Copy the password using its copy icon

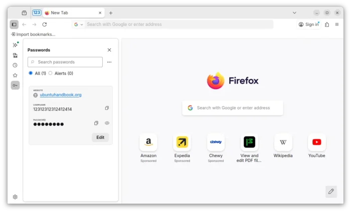[x=96, y=123]
